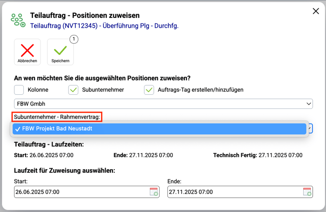
Task: Click the green checkmark Speichern icon
Action: pos(60,50)
